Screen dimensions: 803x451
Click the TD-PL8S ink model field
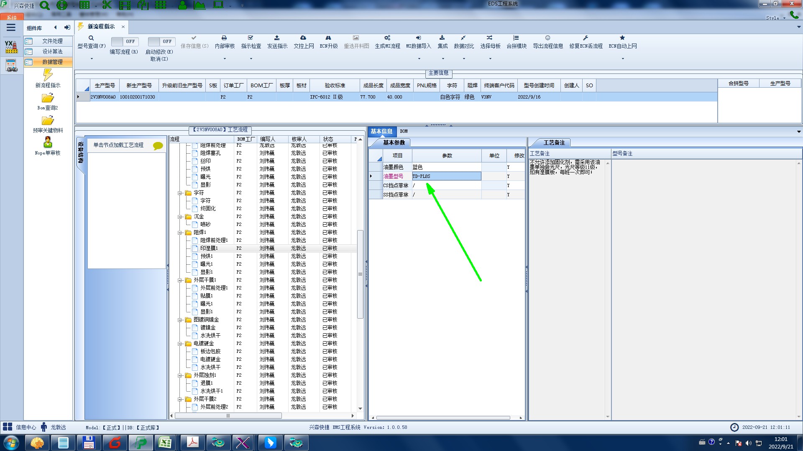[446, 176]
